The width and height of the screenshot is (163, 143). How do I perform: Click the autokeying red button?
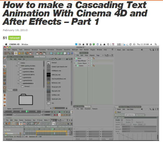coord(57,115)
